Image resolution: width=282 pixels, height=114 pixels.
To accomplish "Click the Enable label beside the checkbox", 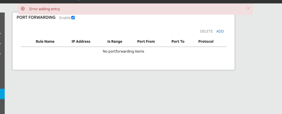I will point(65,18).
